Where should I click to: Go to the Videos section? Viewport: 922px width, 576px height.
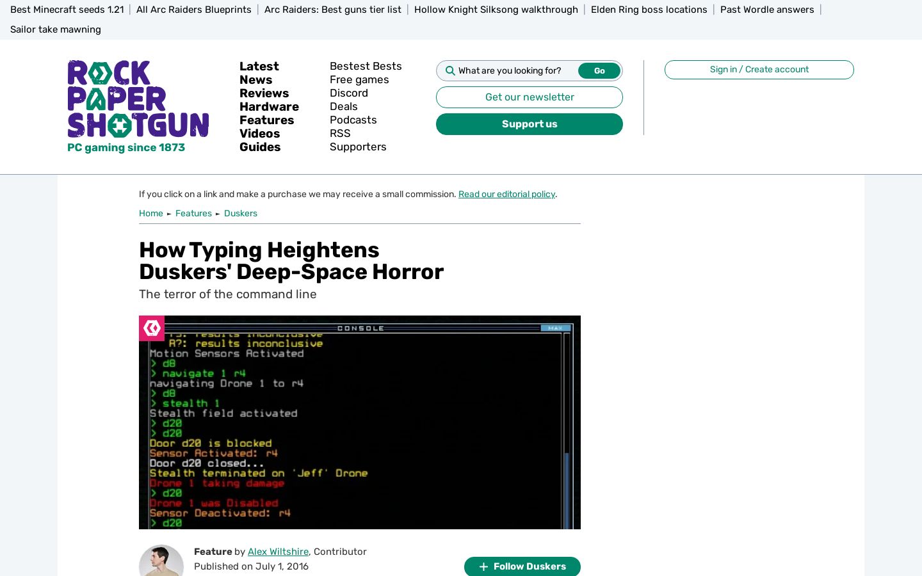point(260,134)
